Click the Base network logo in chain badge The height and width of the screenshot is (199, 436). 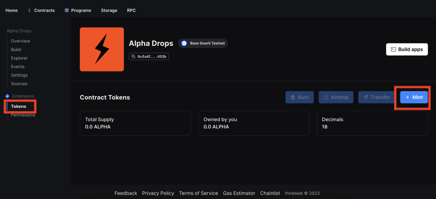pyautogui.click(x=184, y=43)
